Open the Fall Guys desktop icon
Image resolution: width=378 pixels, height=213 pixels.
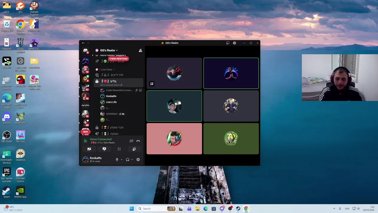tap(20, 137)
